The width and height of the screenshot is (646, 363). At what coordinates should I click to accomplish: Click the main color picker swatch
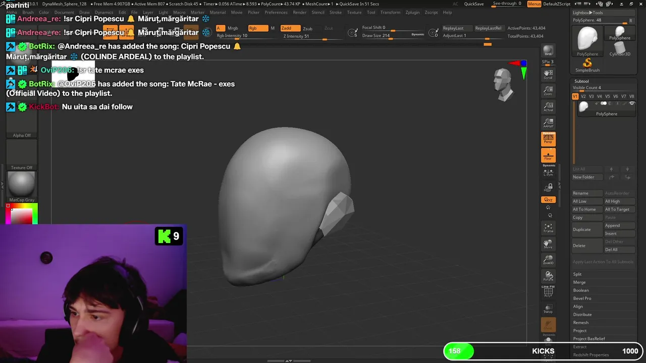tap(22, 214)
